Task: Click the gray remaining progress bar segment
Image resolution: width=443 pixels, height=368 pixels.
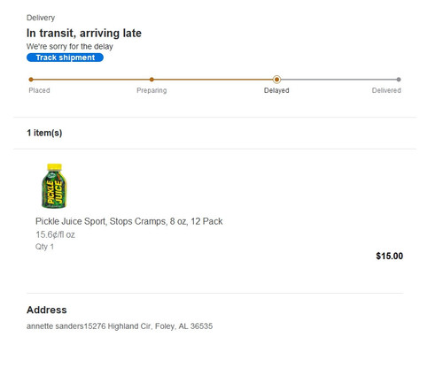Action: [338, 80]
